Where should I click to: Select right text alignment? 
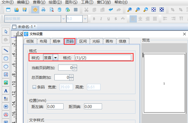coord(148,19)
